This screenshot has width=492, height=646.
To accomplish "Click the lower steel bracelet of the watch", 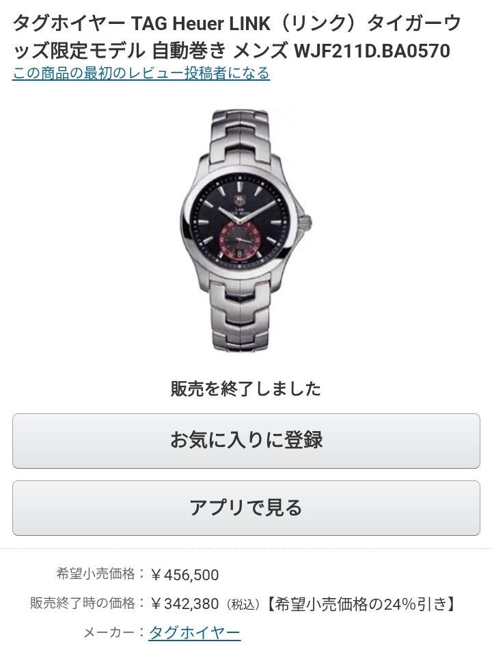I will click(x=243, y=316).
